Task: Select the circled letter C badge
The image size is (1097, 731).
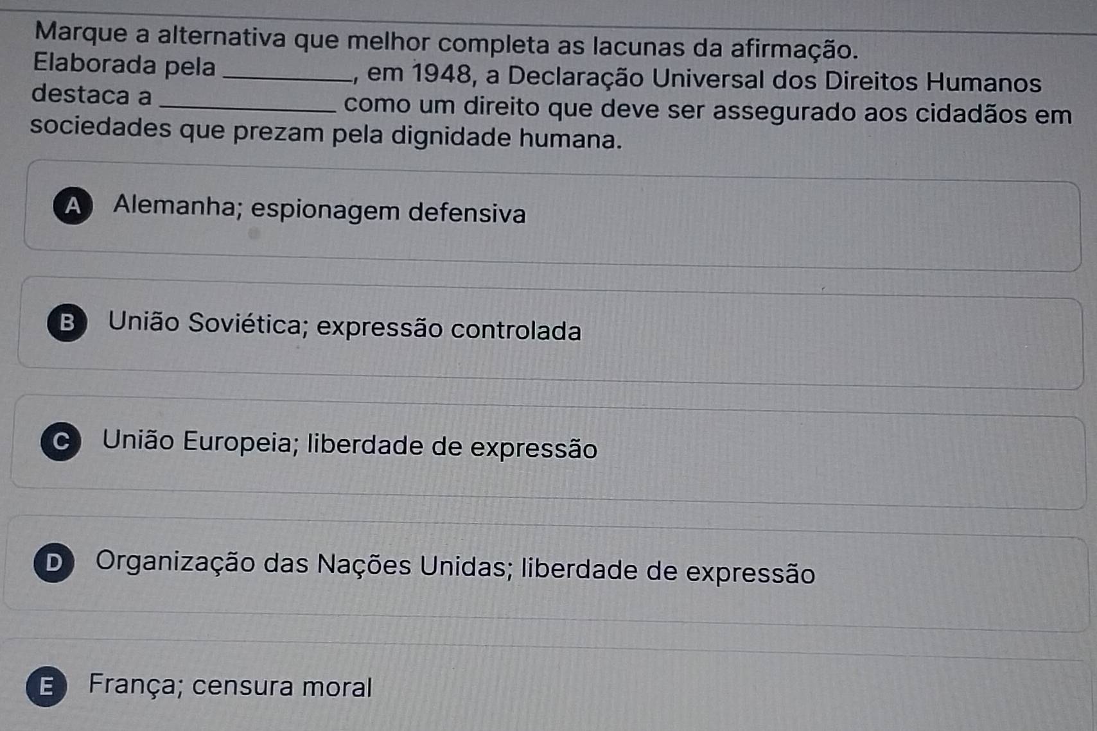Action: click(x=60, y=441)
